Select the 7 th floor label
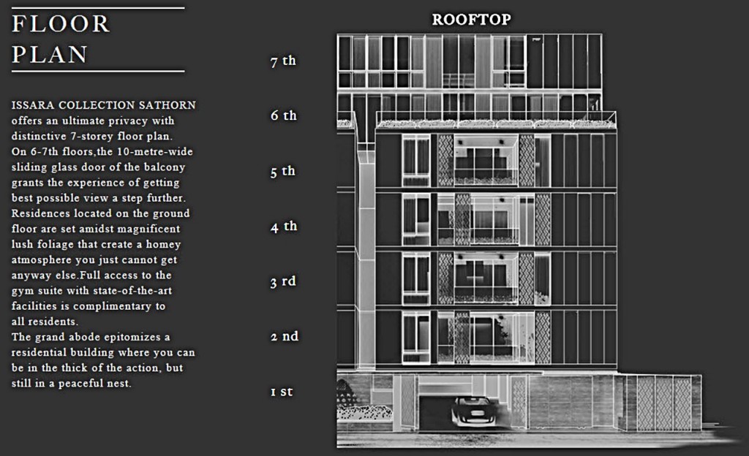Viewport: 749px width, 456px height. pos(283,61)
